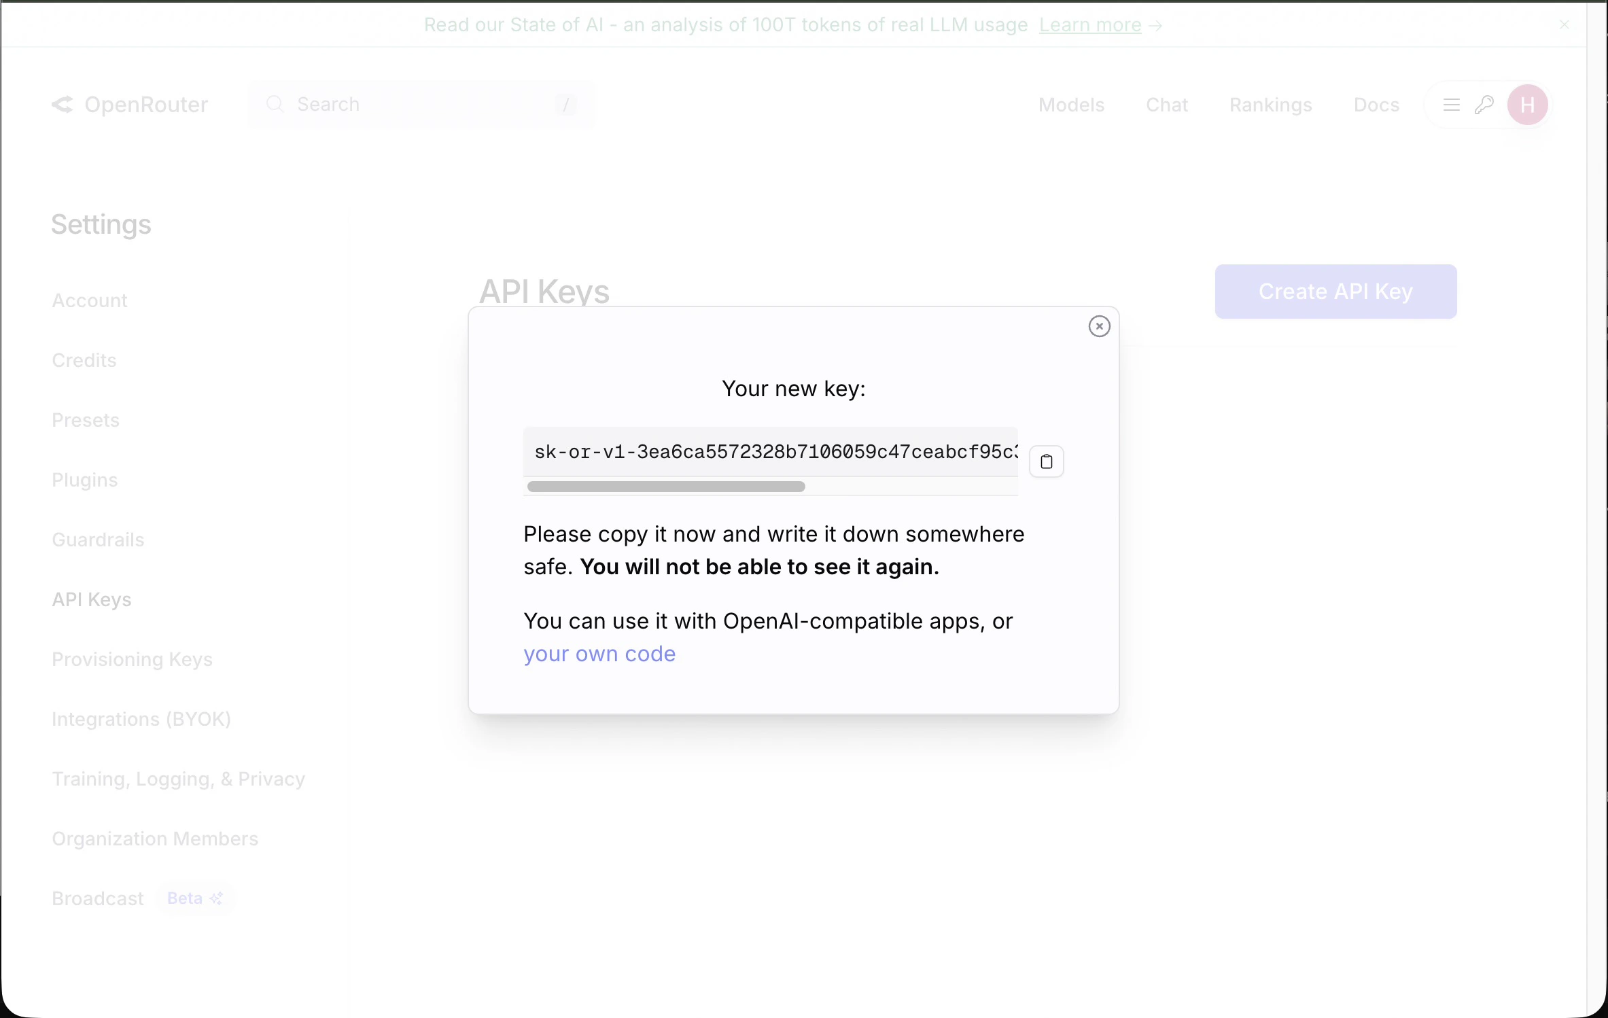Click the generated API key text
Viewport: 1608px width, 1018px height.
775,452
